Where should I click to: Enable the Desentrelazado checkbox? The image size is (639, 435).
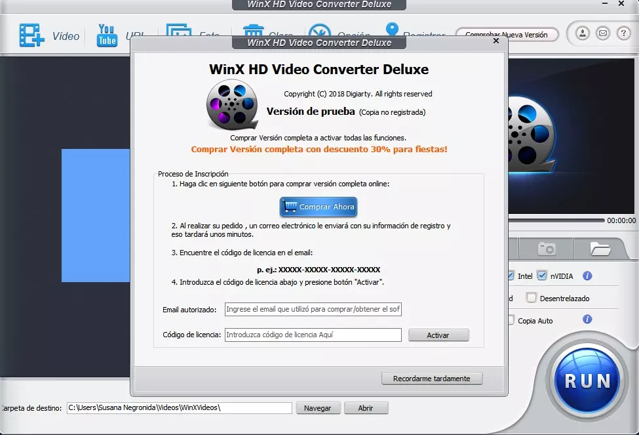pos(532,297)
